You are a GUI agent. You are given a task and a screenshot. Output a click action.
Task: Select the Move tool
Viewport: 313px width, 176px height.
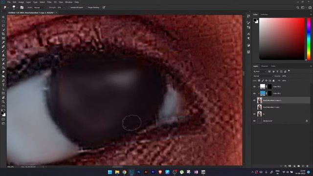tap(3, 17)
